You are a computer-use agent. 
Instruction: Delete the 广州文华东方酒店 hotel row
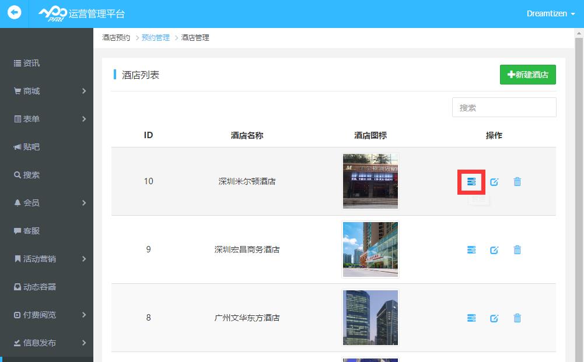pos(517,318)
